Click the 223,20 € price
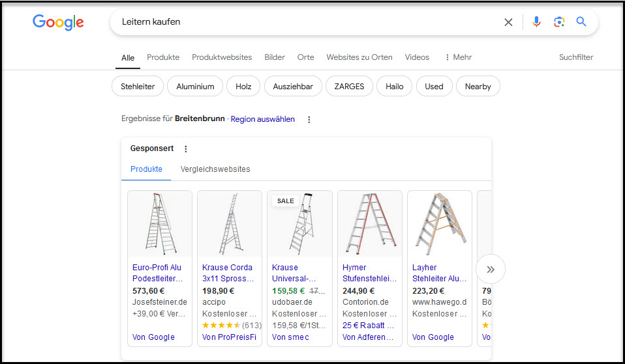This screenshot has width=625, height=364. click(428, 291)
